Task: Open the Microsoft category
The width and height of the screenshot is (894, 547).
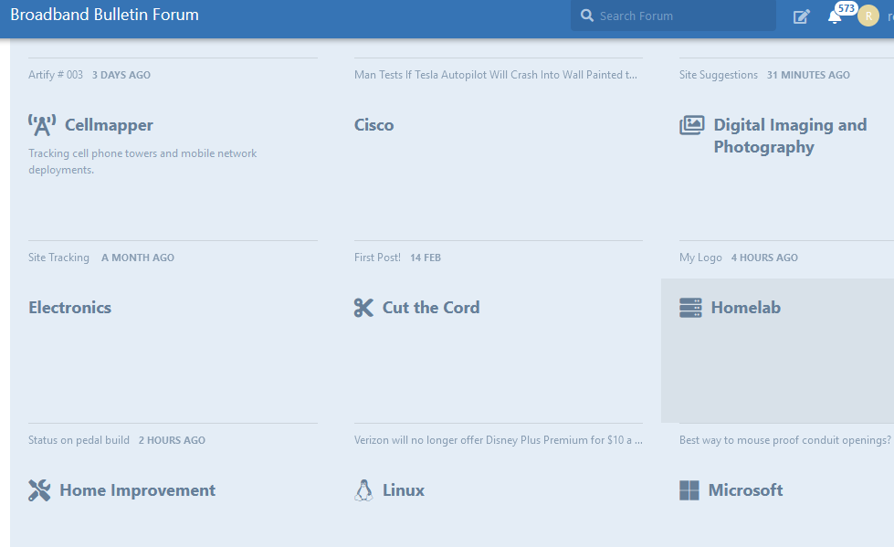Action: click(x=746, y=490)
